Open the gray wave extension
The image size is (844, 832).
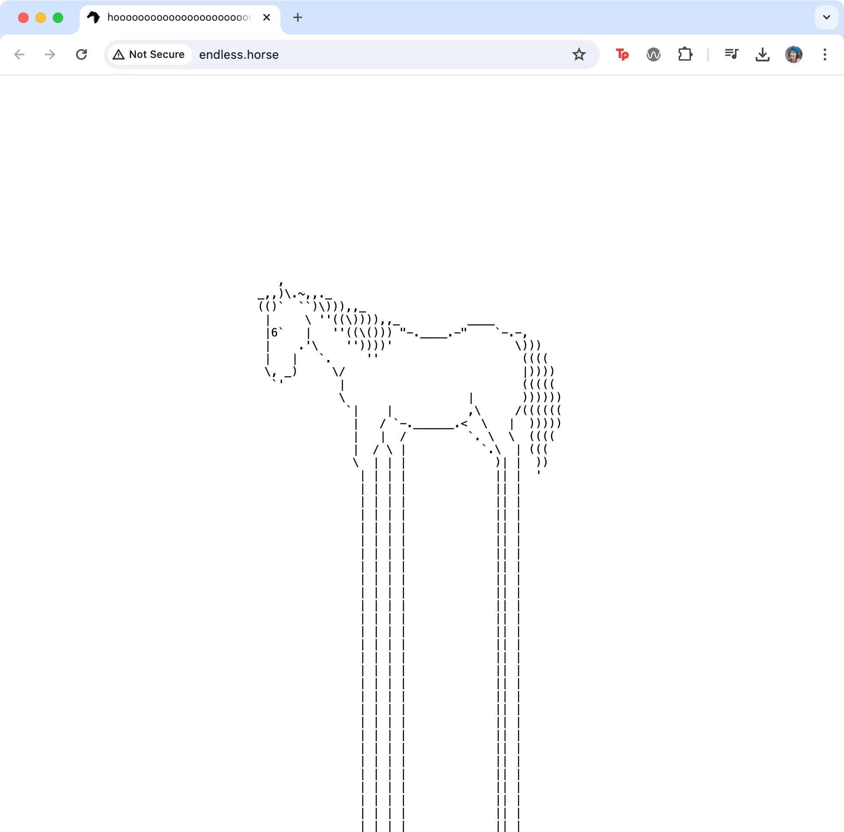coord(653,54)
